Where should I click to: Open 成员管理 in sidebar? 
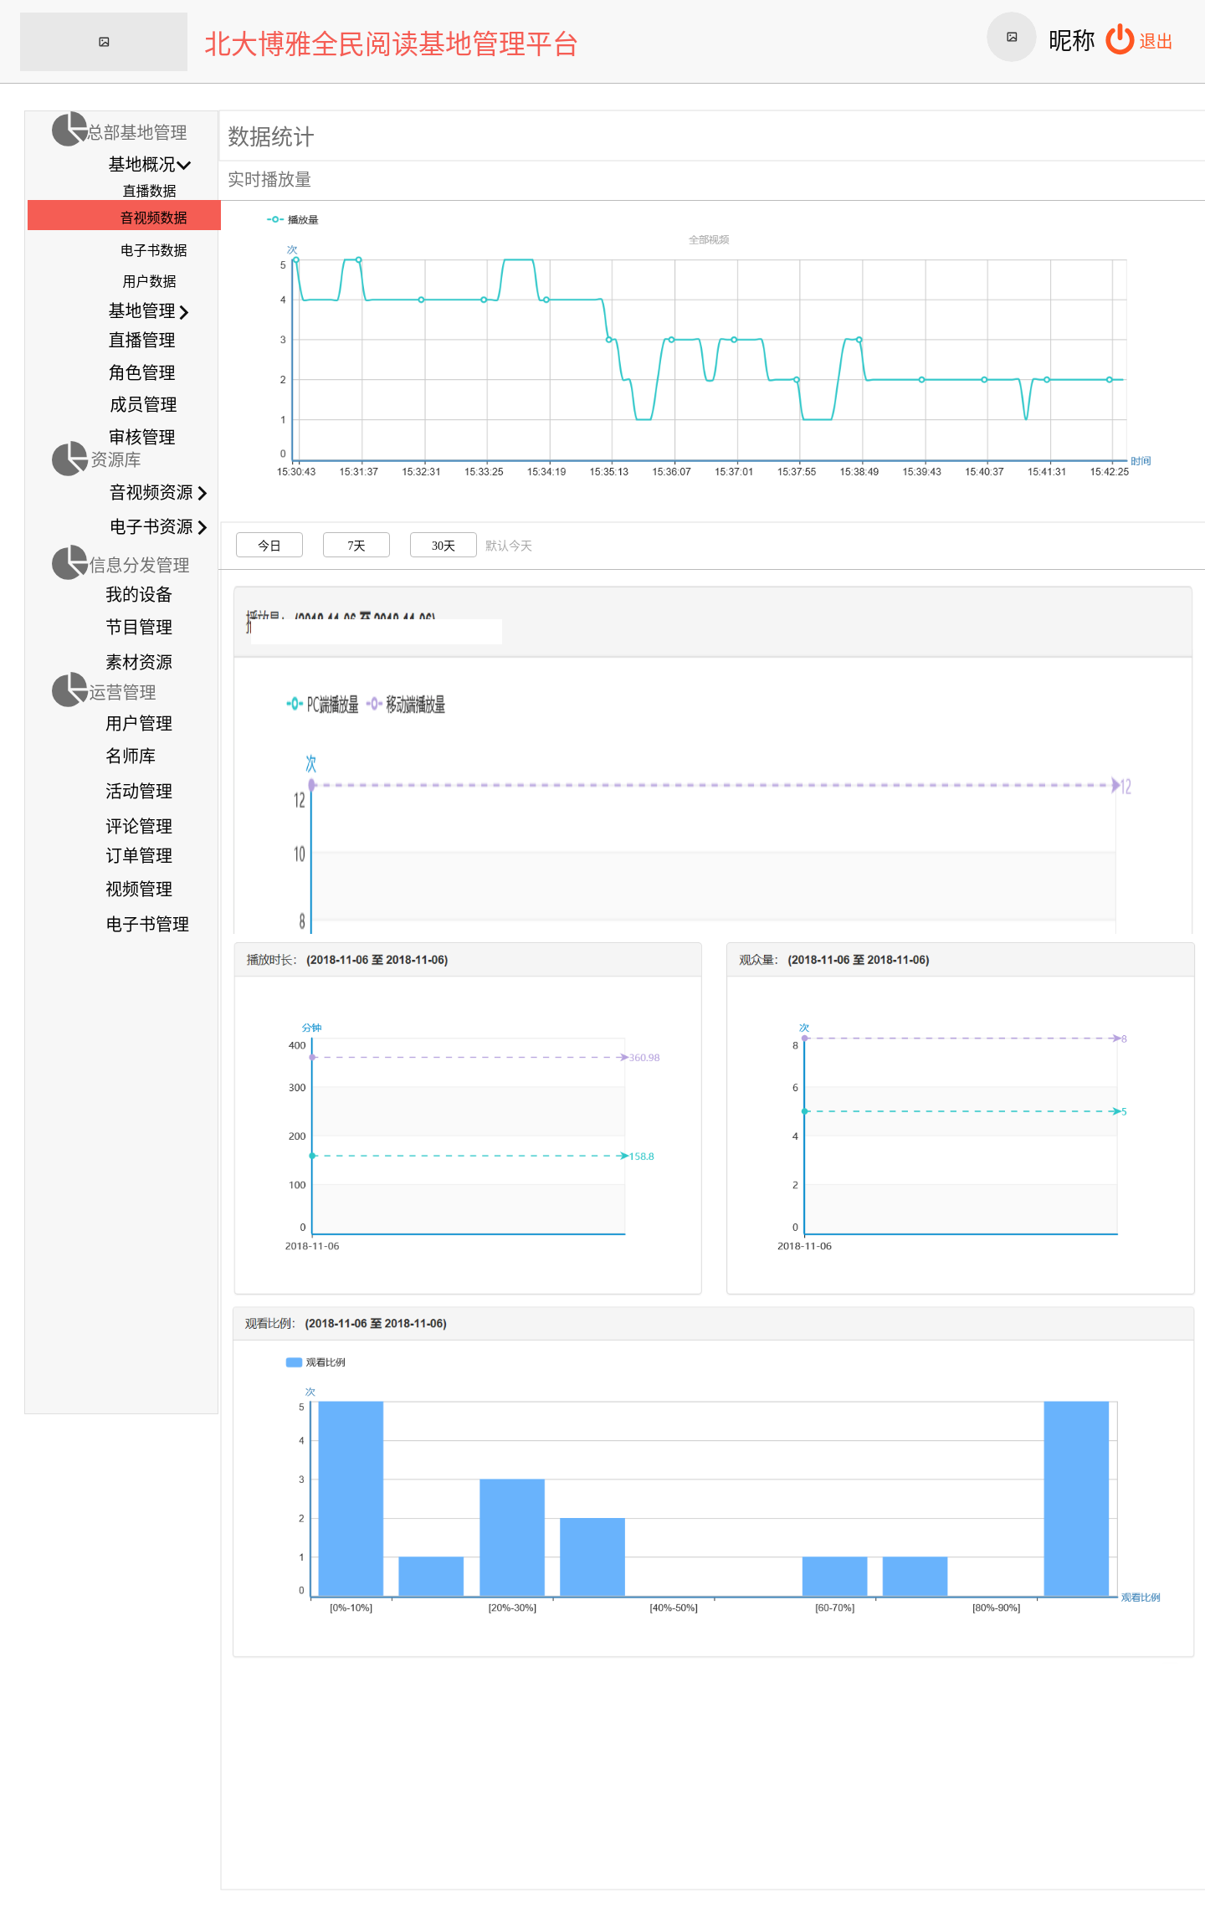pos(143,405)
